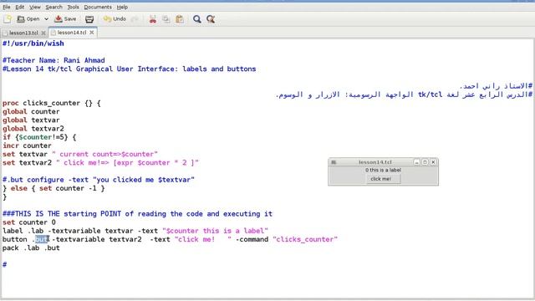Close the lesson14.tcl tab
The height and width of the screenshot is (301, 535).
tap(91, 33)
